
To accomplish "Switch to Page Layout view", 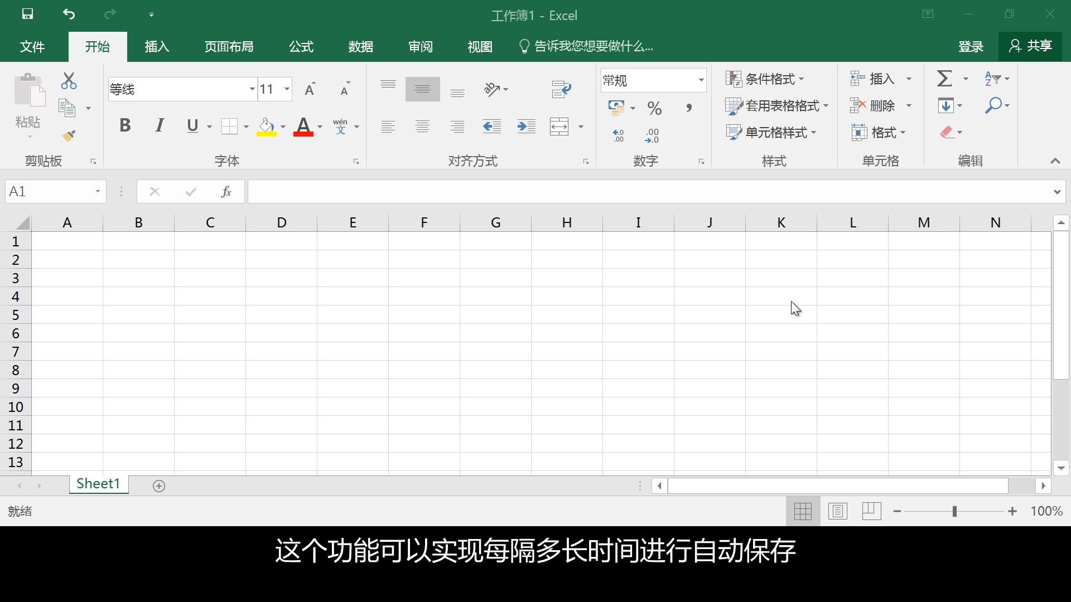I will 837,511.
